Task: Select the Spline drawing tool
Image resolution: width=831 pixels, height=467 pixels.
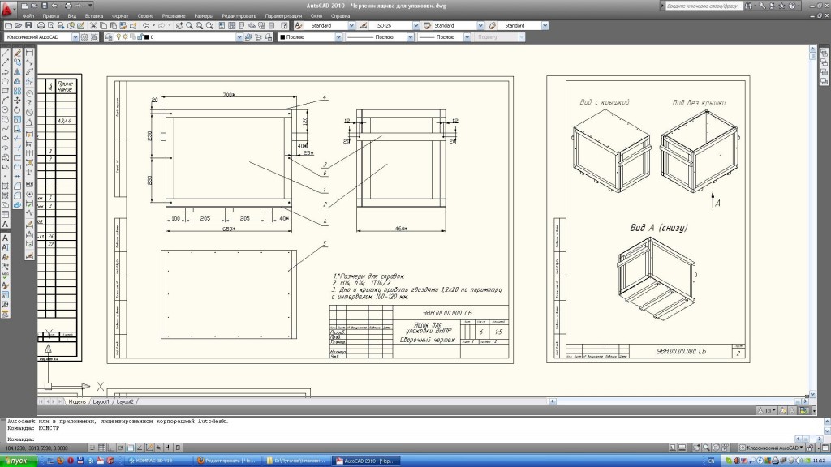Action: pos(6,129)
